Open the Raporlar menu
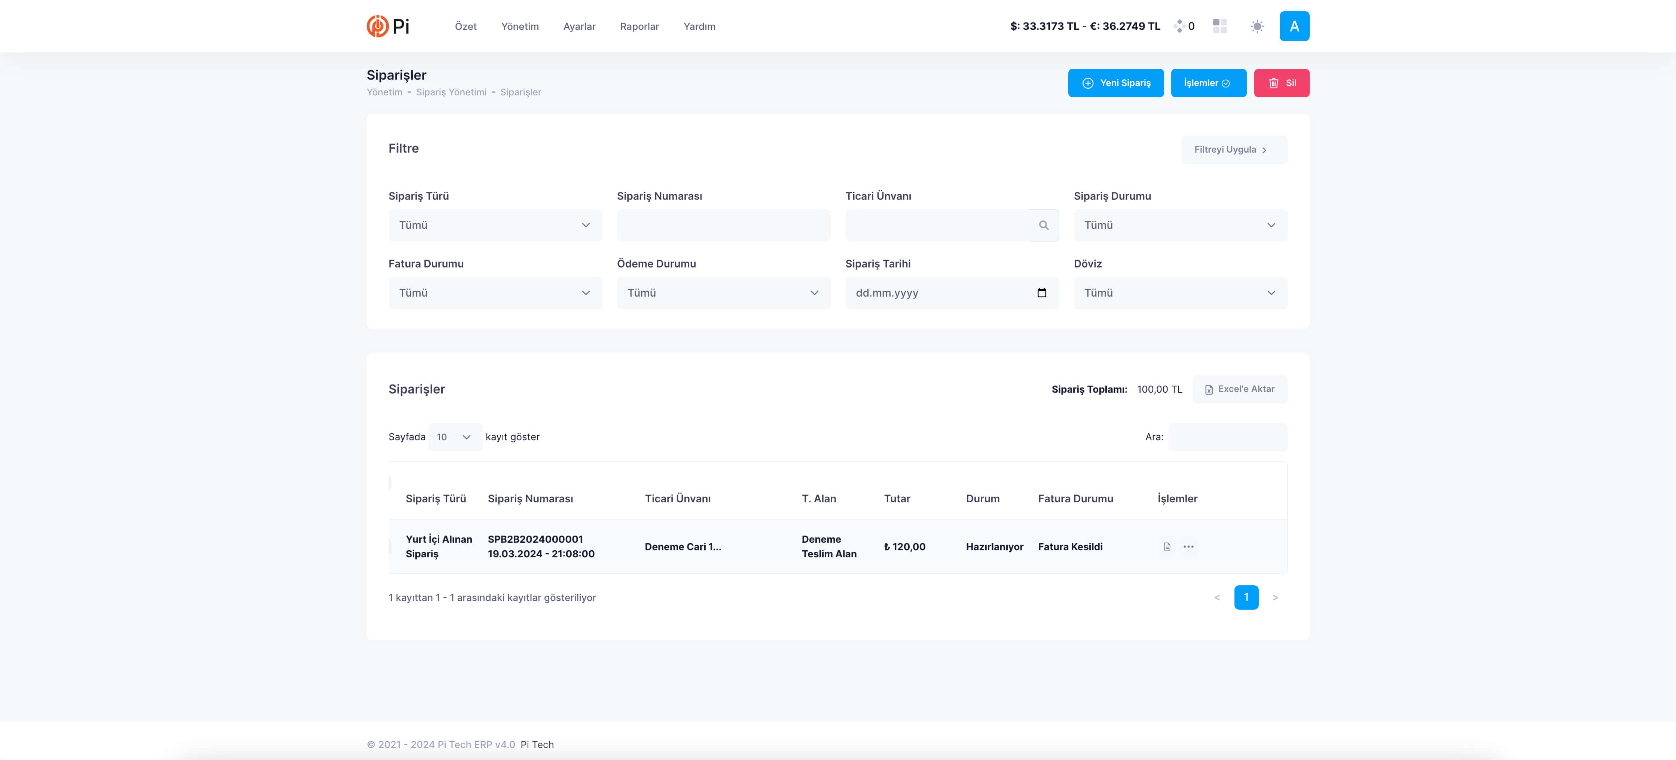This screenshot has width=1676, height=760. point(639,27)
